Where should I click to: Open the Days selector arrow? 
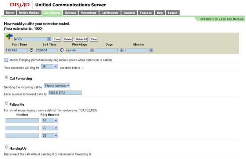click(x=121, y=50)
